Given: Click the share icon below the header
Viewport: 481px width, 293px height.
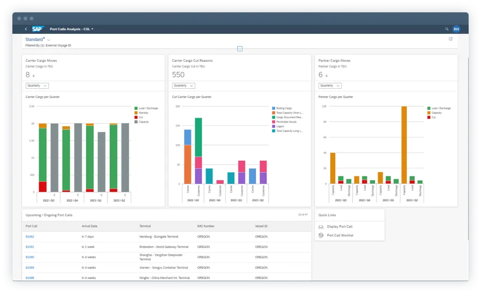Looking at the screenshot, I should [450, 39].
